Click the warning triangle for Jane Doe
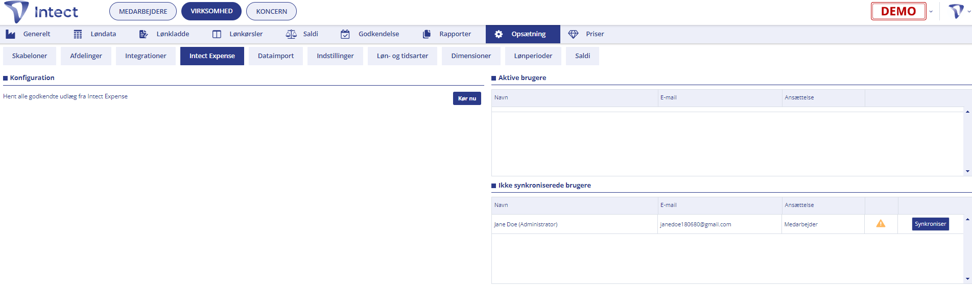972x288 pixels. click(x=881, y=224)
